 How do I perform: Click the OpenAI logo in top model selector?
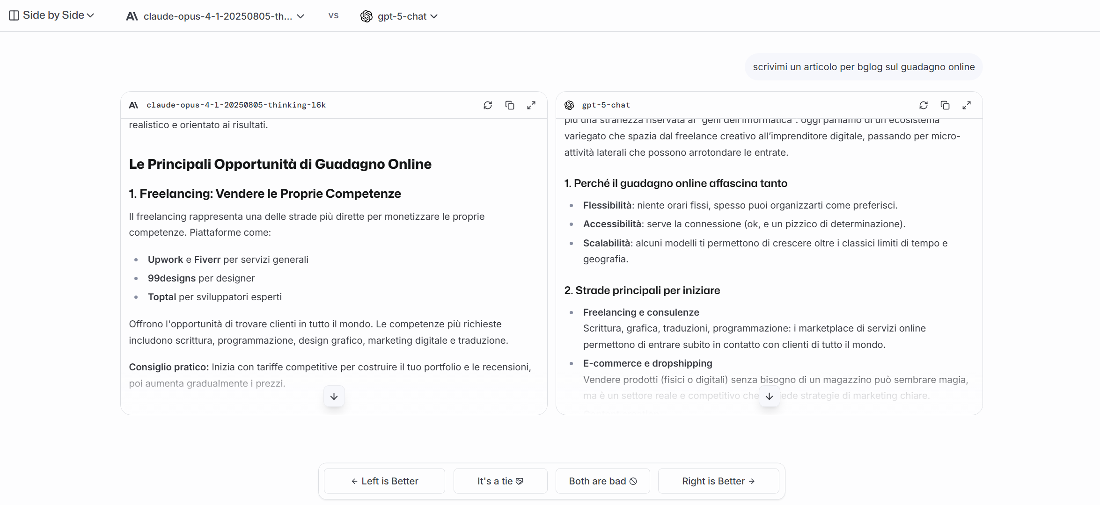coord(366,16)
